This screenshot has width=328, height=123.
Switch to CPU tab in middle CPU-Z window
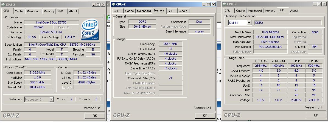[117, 11]
